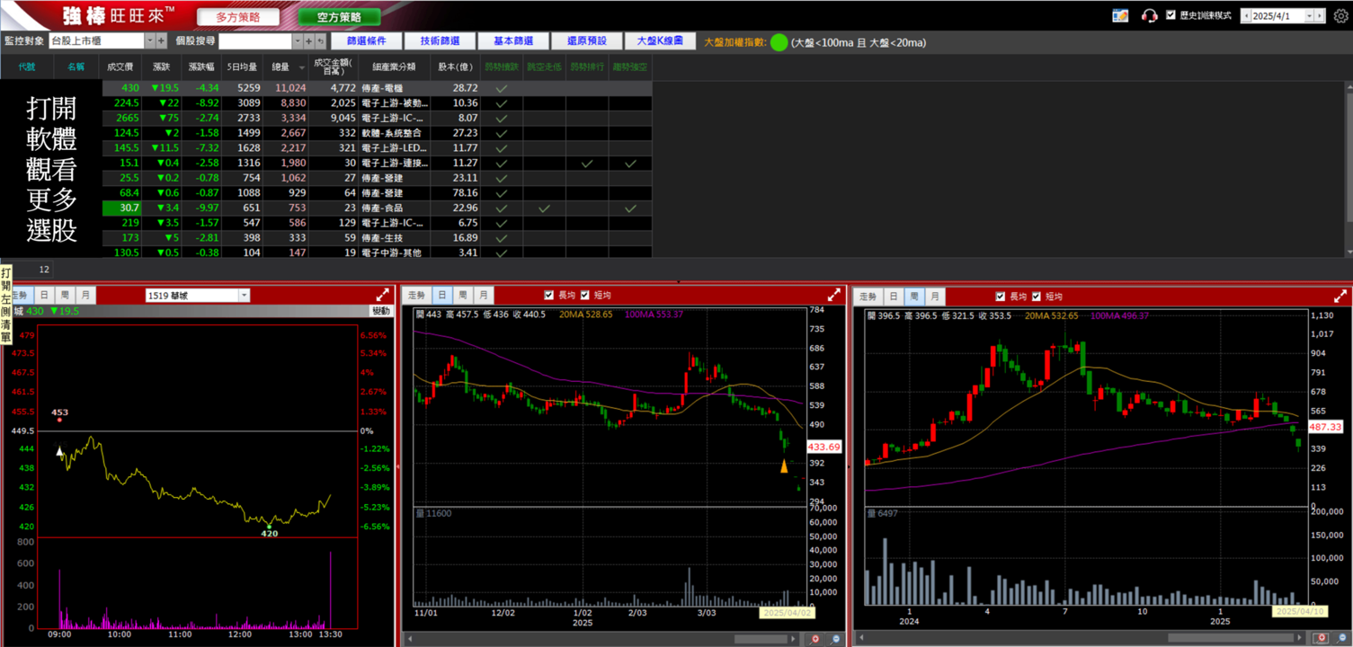
Task: Click the 大盤K線圖 button
Action: [x=660, y=41]
